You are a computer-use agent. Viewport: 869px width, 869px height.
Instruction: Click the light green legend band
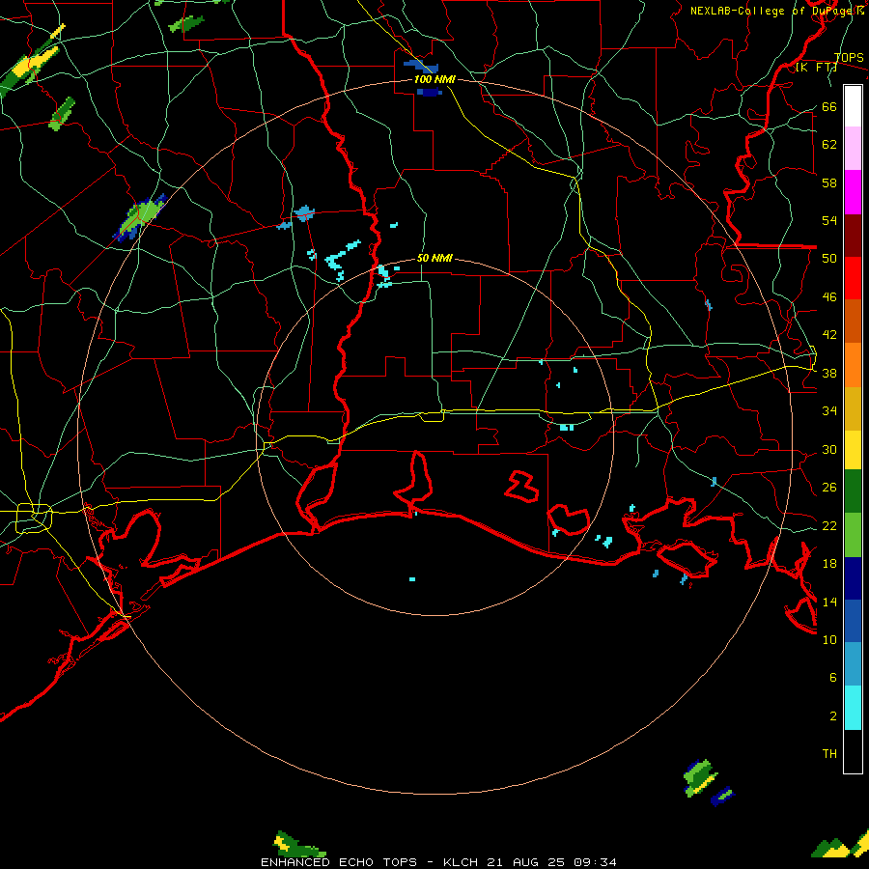[853, 535]
